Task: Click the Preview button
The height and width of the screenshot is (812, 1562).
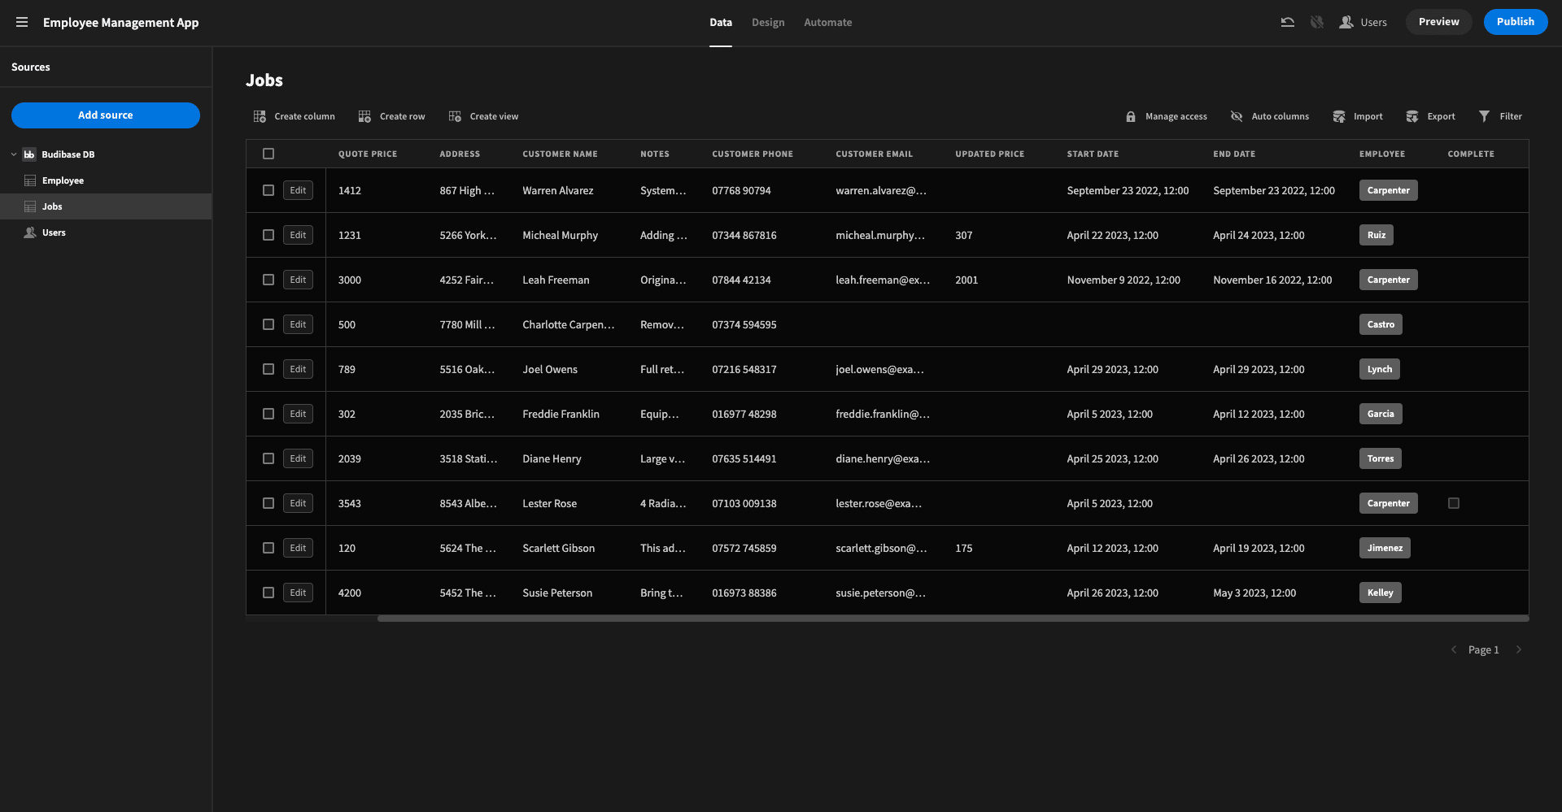Action: pyautogui.click(x=1438, y=22)
